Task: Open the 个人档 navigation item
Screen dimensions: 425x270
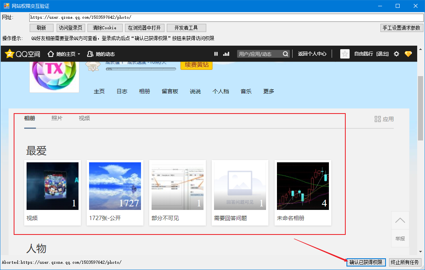Action: coord(221,91)
